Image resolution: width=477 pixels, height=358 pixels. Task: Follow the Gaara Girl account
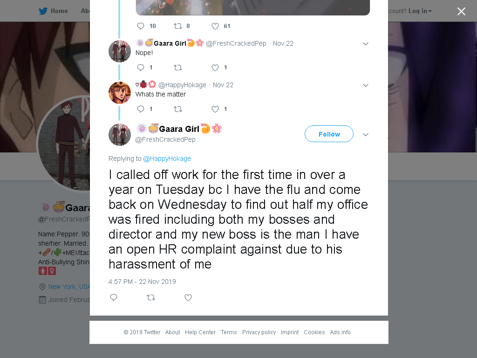tap(329, 134)
